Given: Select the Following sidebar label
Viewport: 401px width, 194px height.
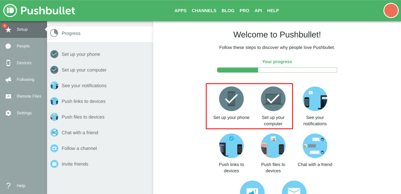Looking at the screenshot, I should pyautogui.click(x=25, y=80).
